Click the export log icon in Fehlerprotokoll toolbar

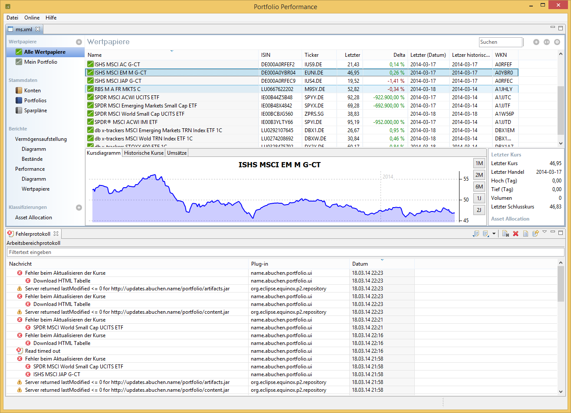[x=476, y=234]
